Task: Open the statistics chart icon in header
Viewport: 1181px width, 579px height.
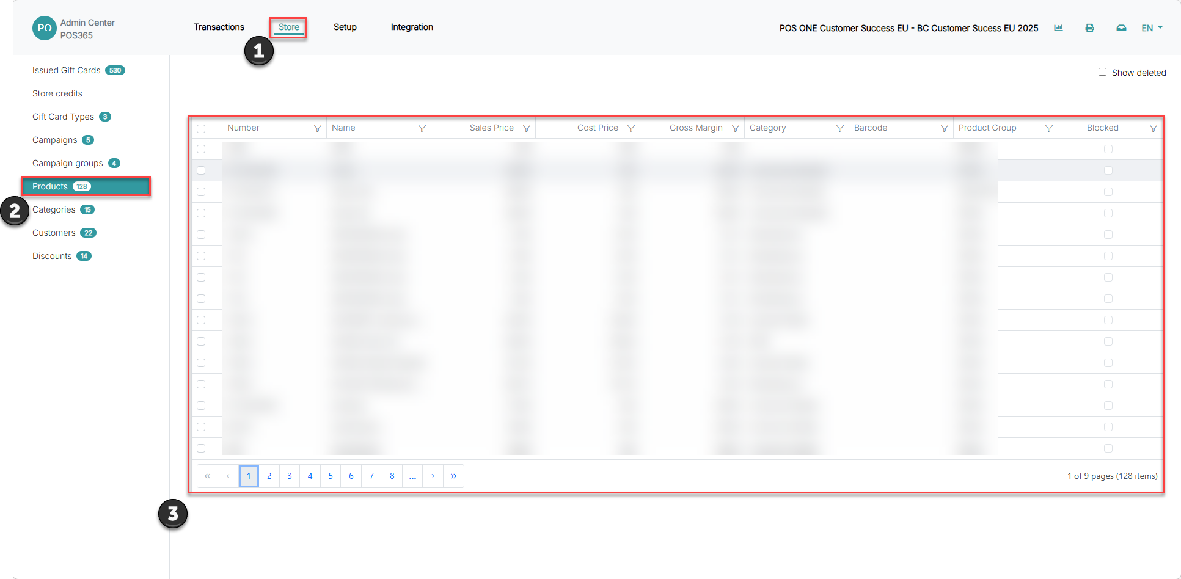Action: tap(1059, 28)
